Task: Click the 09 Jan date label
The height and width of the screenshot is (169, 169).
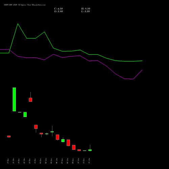Action: point(73,161)
